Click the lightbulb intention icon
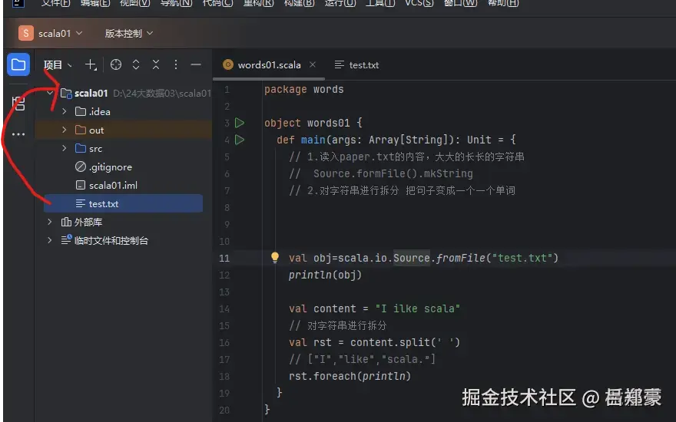The width and height of the screenshot is (676, 422). (275, 258)
